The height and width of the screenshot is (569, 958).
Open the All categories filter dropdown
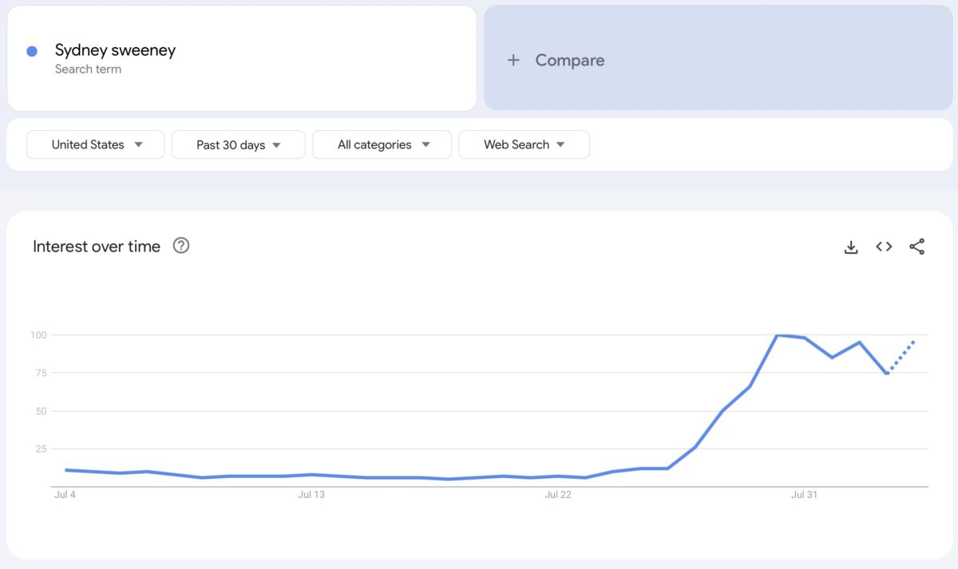pos(382,144)
